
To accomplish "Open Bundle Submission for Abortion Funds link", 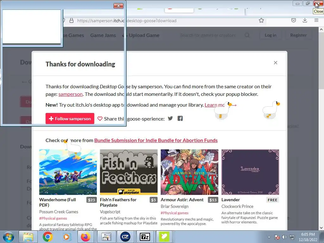I will [x=156, y=140].
